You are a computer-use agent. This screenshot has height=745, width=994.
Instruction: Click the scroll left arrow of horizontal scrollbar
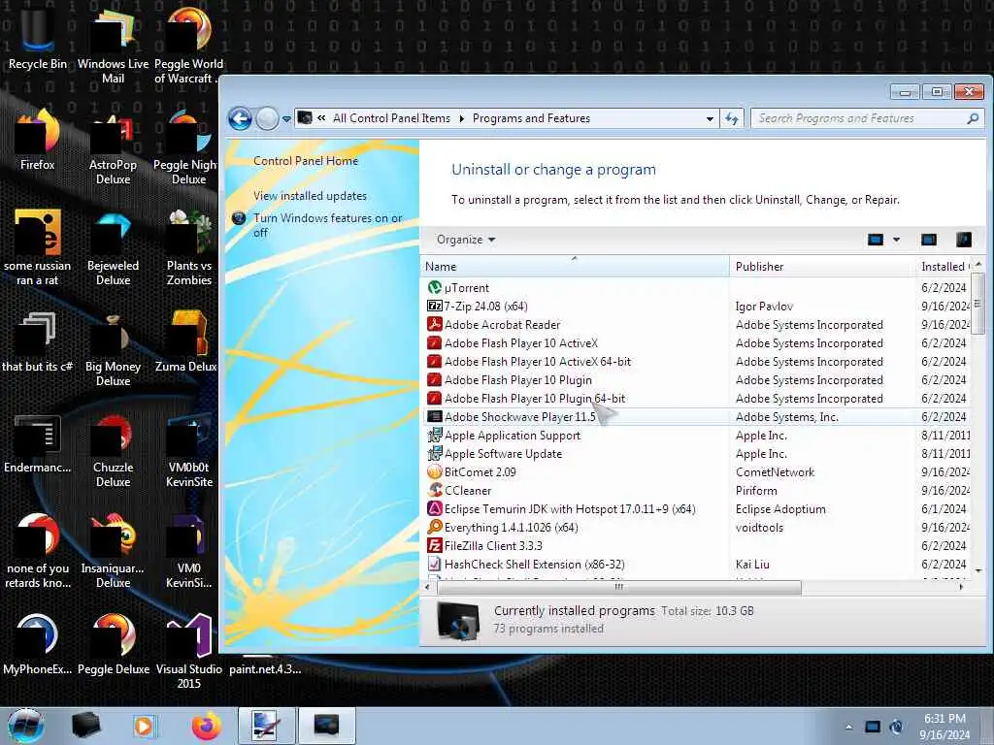click(427, 587)
